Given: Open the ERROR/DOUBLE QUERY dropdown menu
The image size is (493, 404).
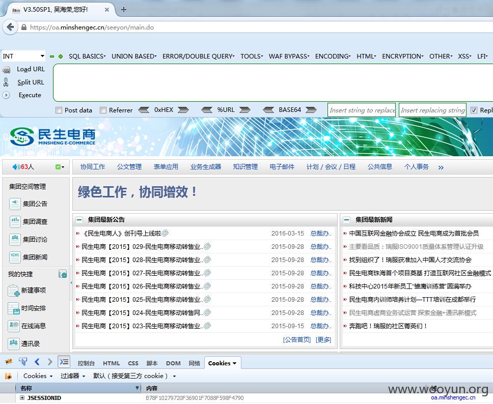Looking at the screenshot, I should point(199,56).
